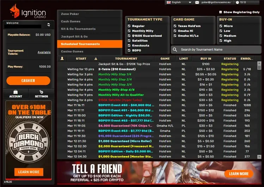The image size is (264, 187).
Task: Toggle the Satellites checkbox
Action: 129,40
